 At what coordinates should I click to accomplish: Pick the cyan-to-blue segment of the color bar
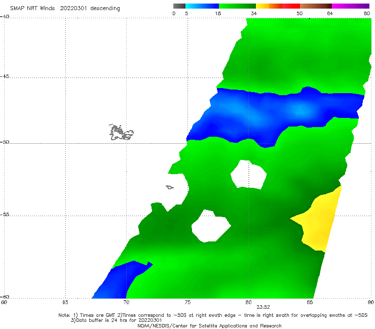tap(202, 6)
